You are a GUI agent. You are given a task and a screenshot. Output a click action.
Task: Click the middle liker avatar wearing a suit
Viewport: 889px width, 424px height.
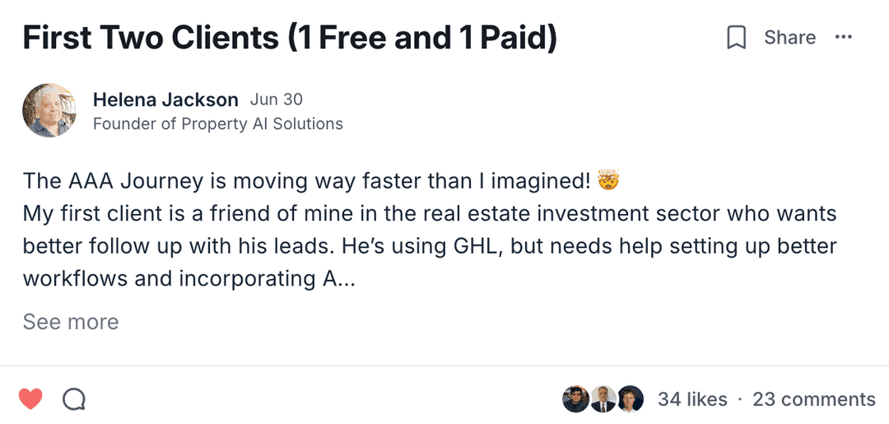603,399
